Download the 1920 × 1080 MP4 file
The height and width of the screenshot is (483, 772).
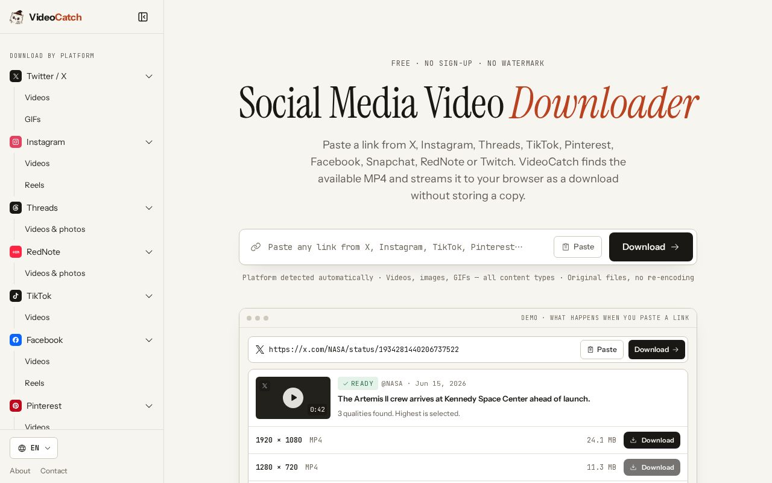pos(652,440)
